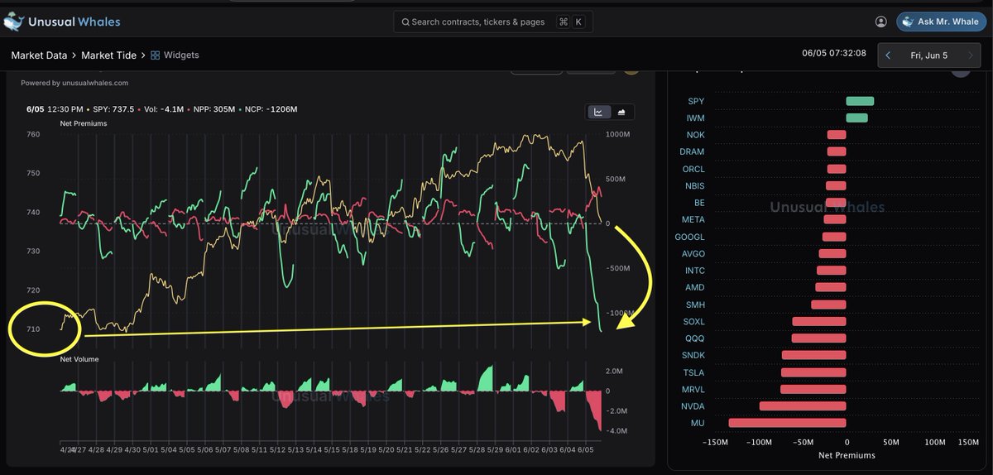Click the Powered by unusualwhales.com link

[74, 83]
